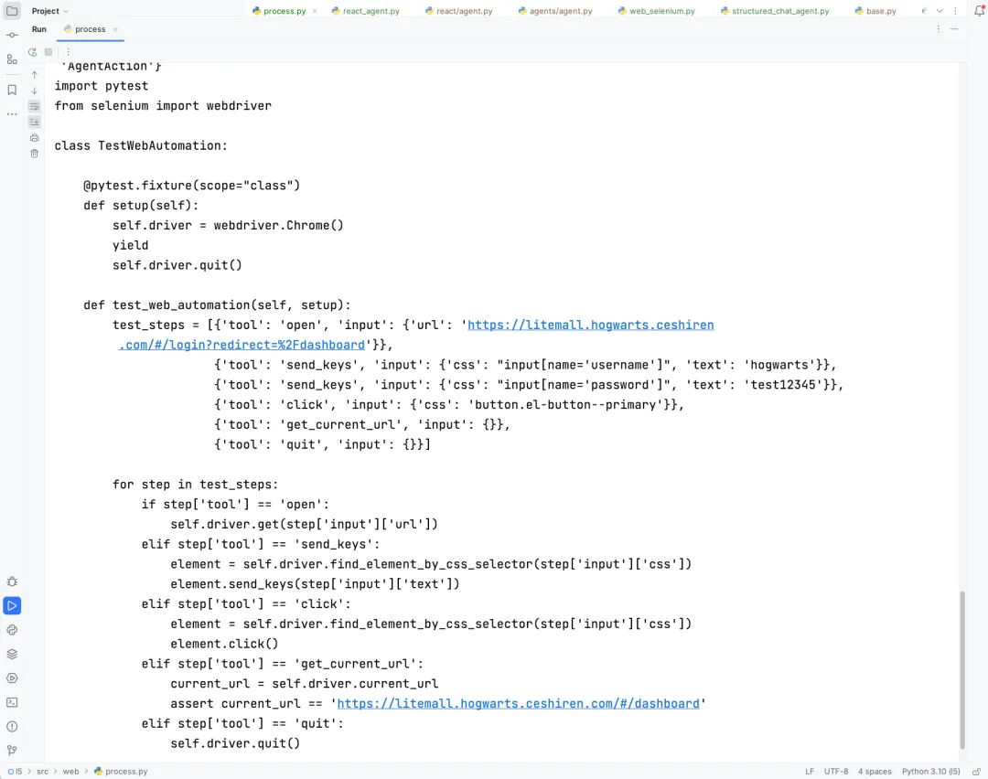Change file encoding UTF-8
The height and width of the screenshot is (779, 988).
(836, 772)
